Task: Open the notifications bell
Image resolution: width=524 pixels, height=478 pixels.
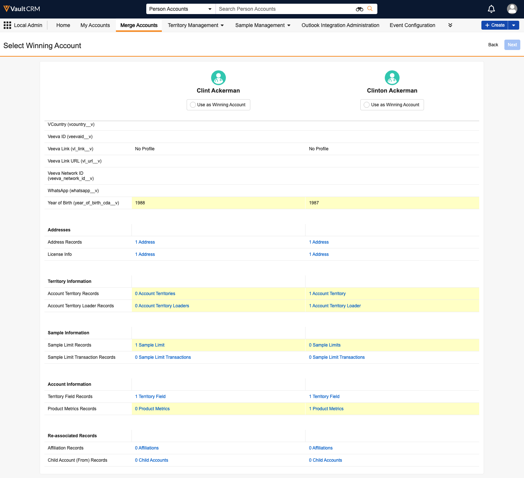Action: [x=491, y=9]
